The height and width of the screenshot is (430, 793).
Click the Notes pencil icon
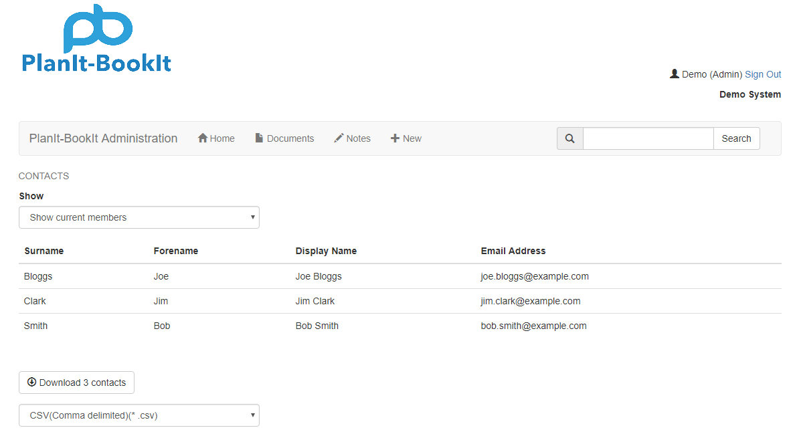(339, 138)
